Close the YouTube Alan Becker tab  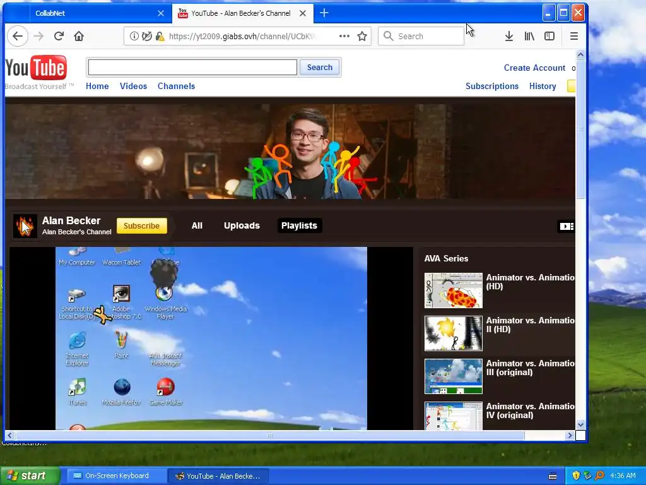pyautogui.click(x=302, y=13)
